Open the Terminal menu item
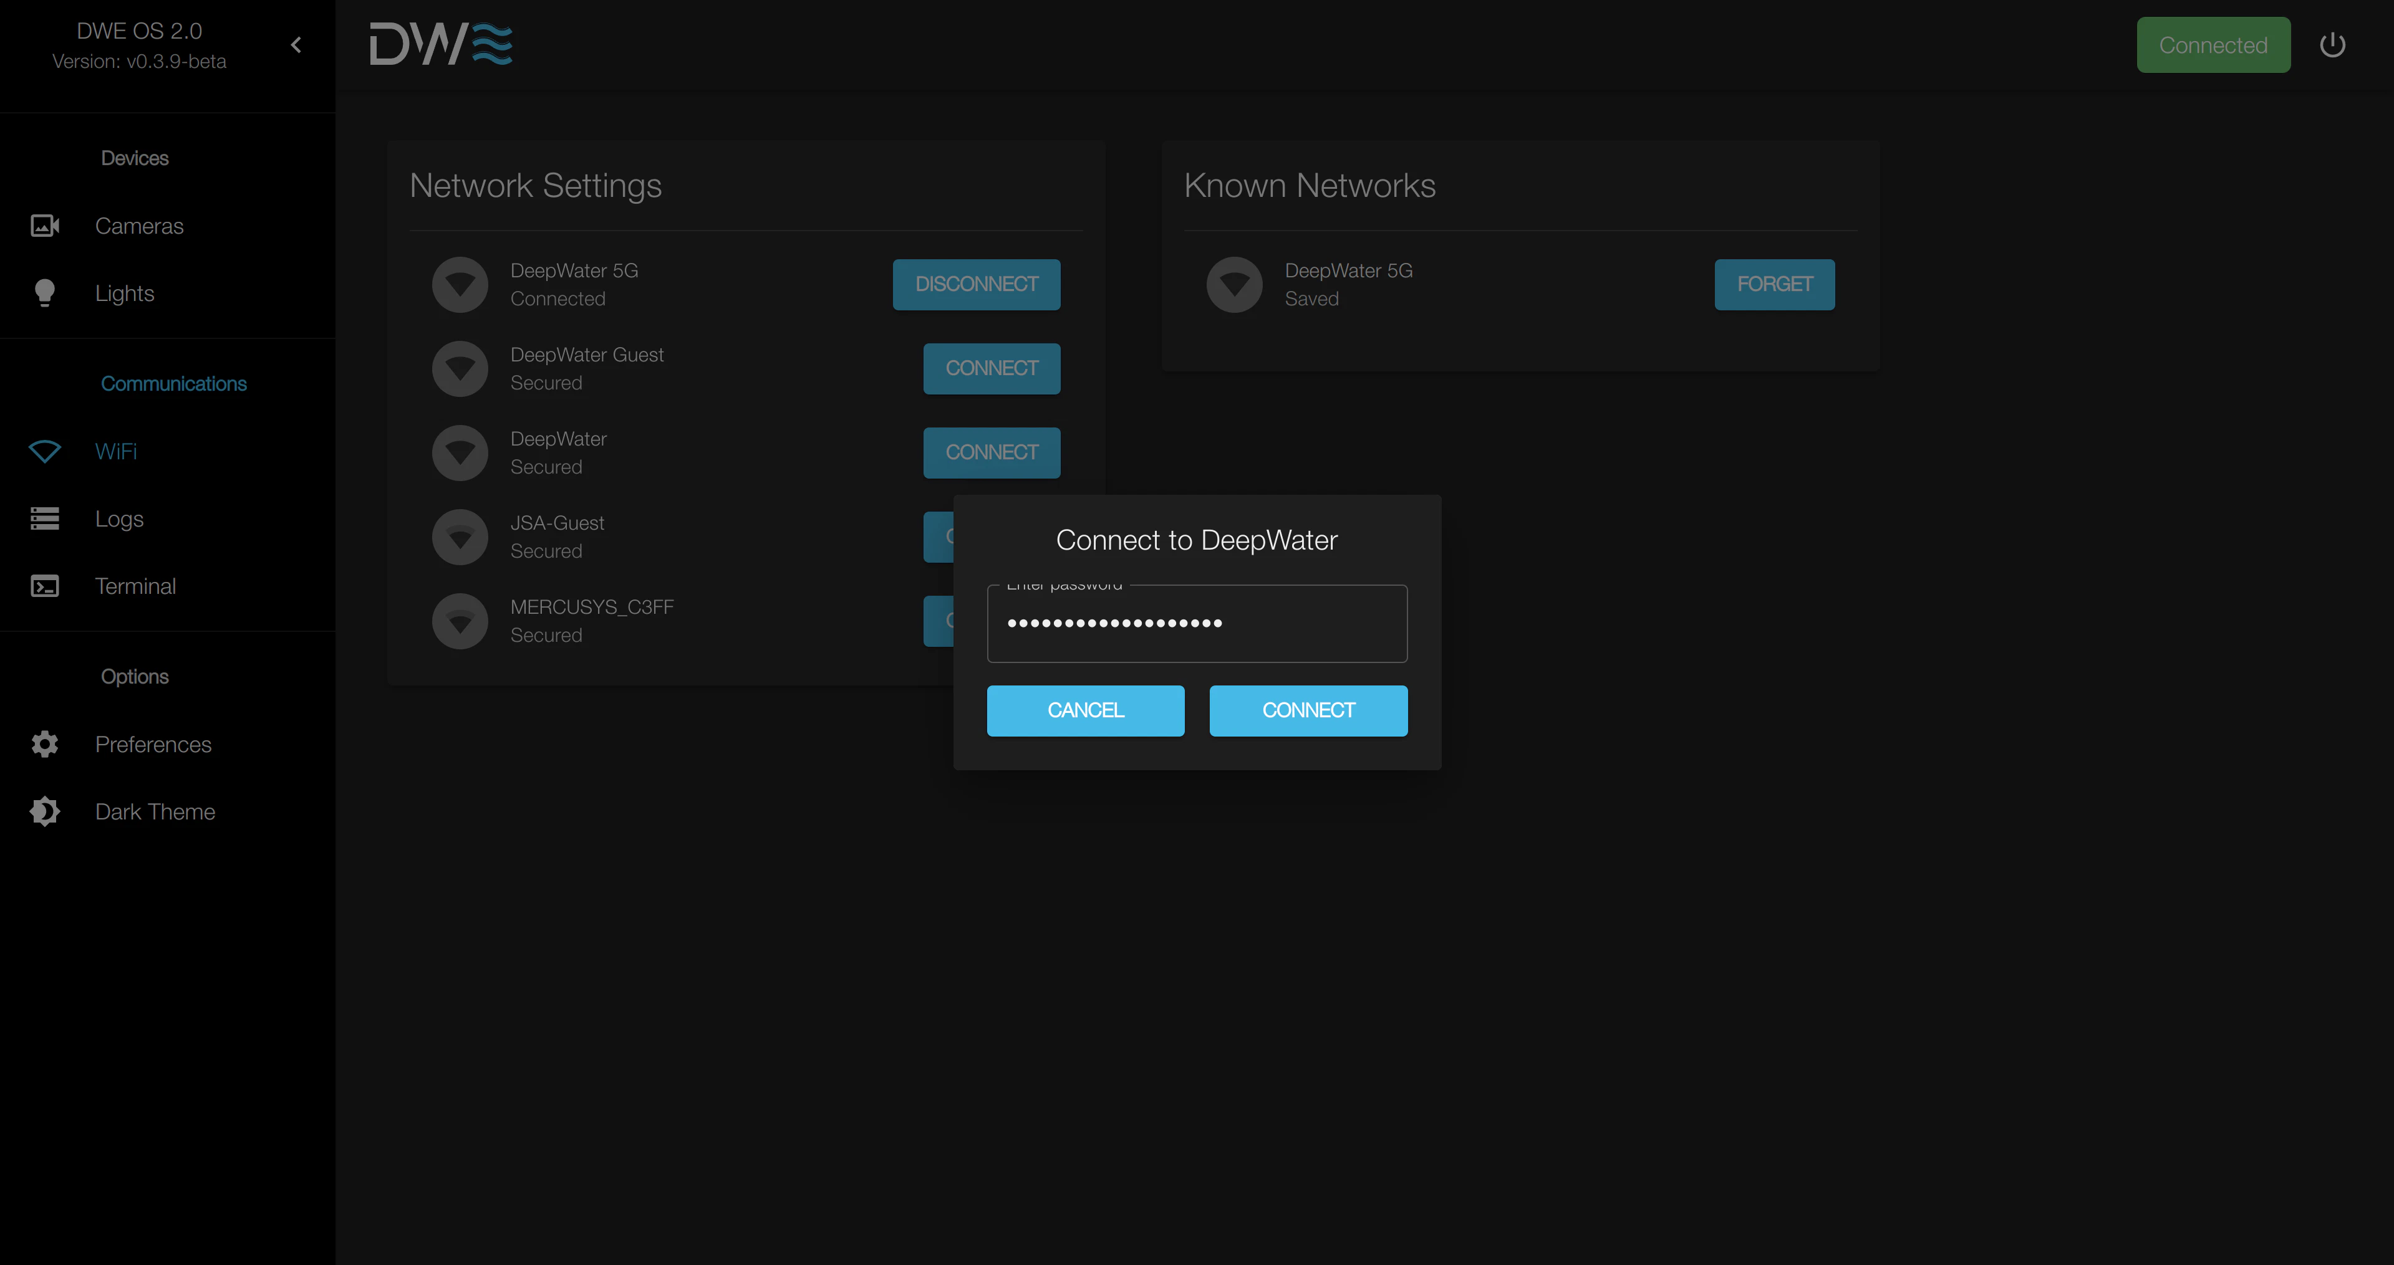Screen dimensions: 2394x1265 (135, 586)
